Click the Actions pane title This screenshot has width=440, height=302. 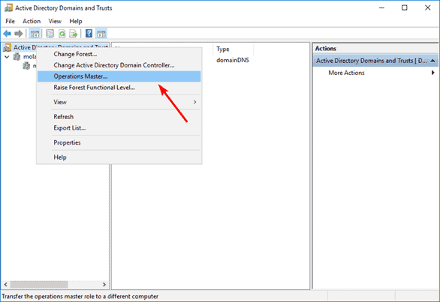pos(326,49)
